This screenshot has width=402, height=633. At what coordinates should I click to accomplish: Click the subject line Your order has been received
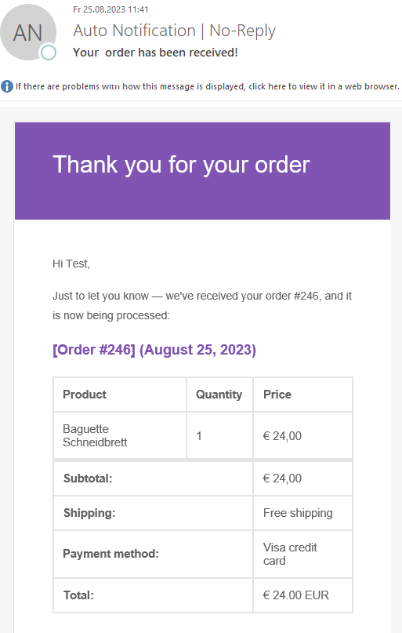[x=155, y=53]
